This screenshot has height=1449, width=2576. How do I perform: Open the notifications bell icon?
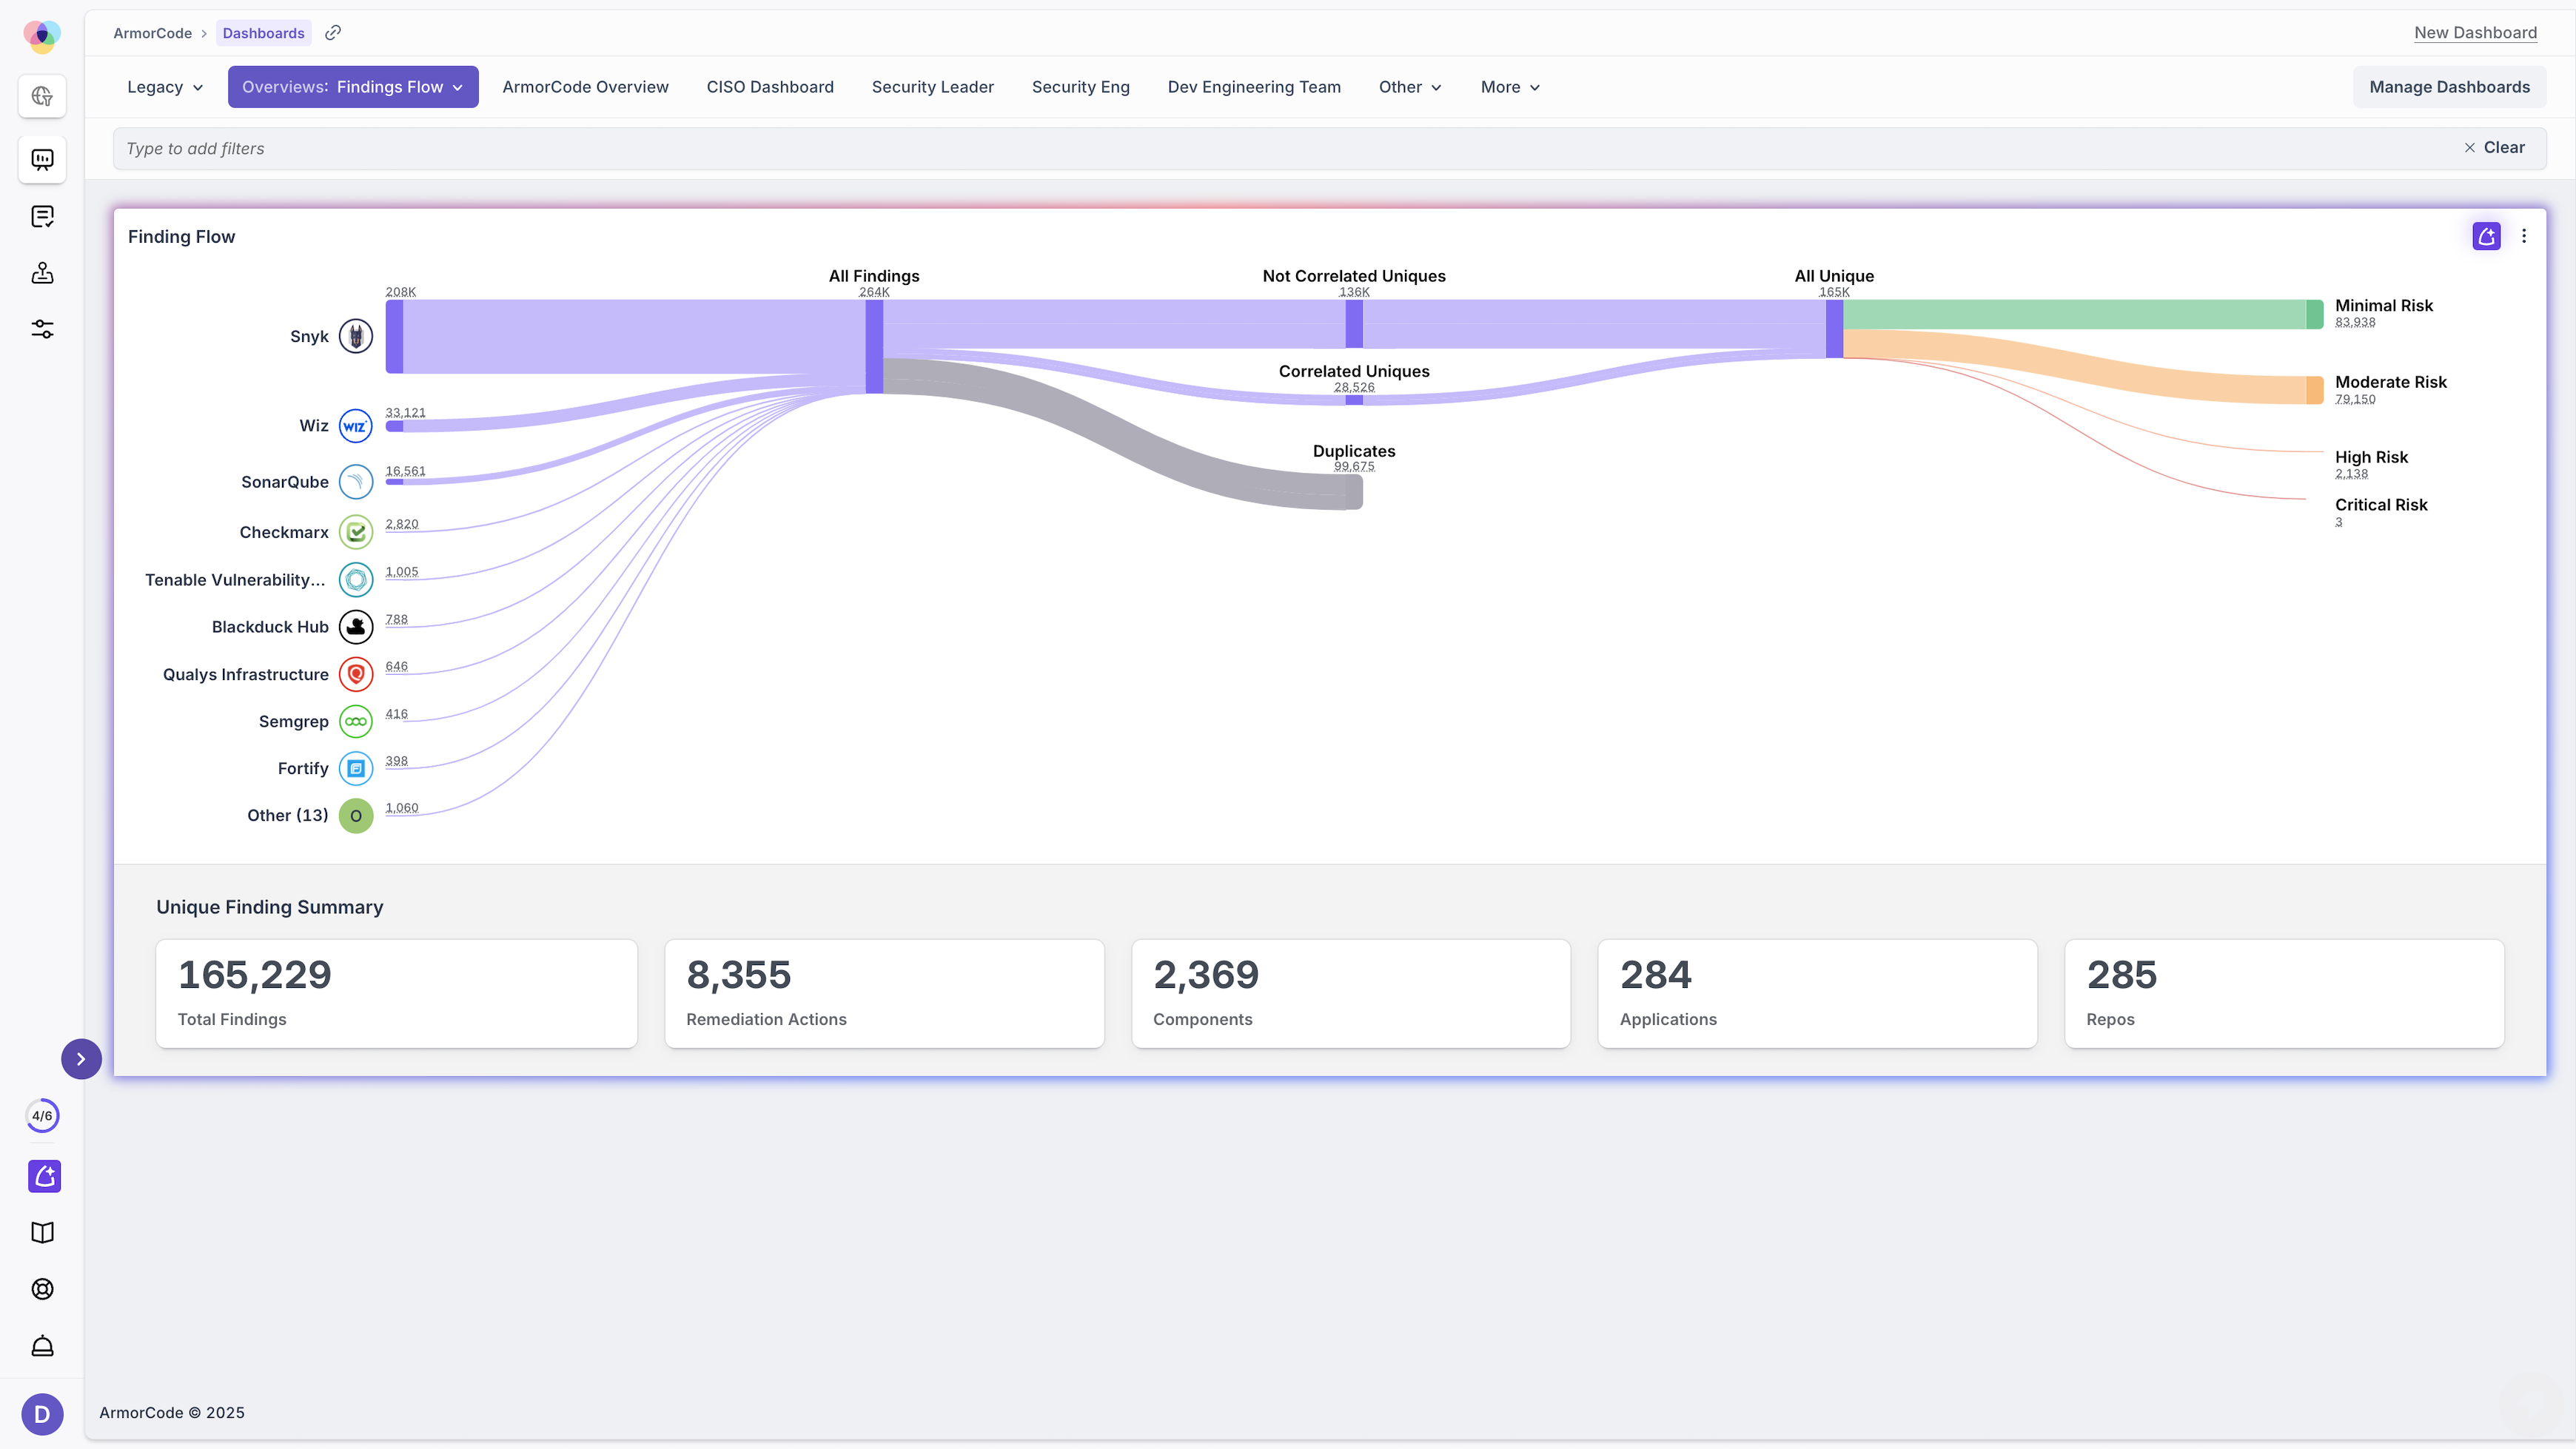tap(42, 1346)
